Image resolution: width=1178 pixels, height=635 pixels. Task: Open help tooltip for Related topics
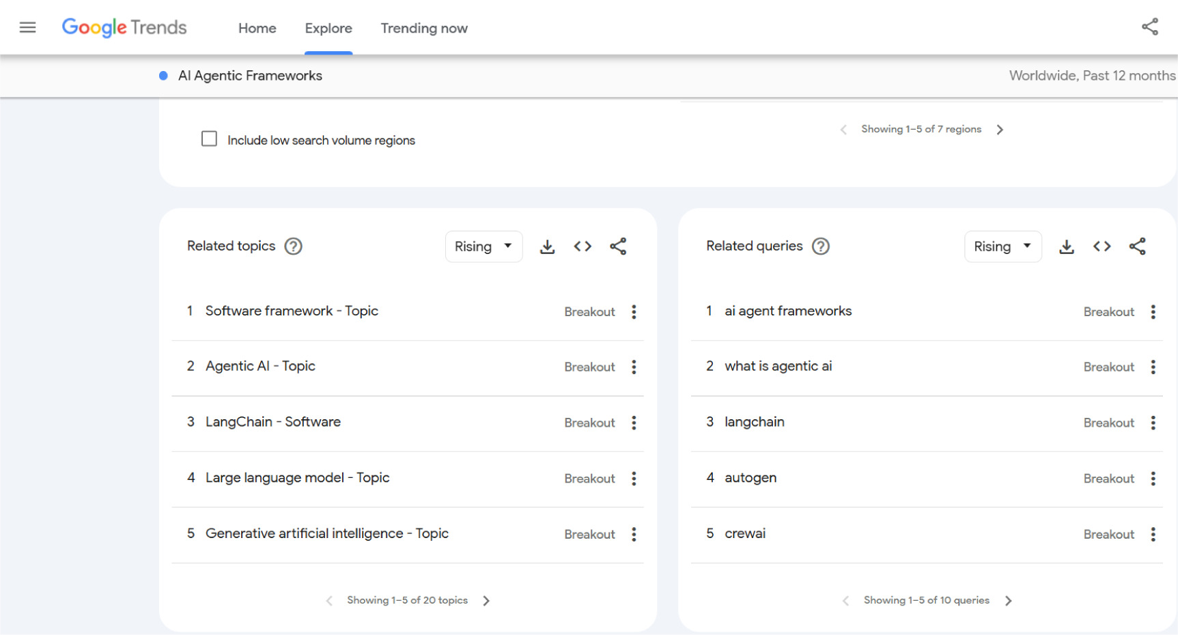pyautogui.click(x=294, y=246)
